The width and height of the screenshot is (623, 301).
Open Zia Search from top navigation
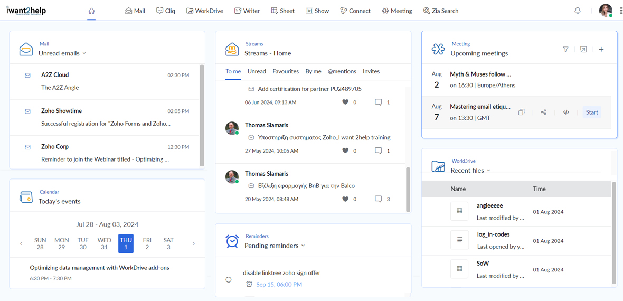coord(441,11)
